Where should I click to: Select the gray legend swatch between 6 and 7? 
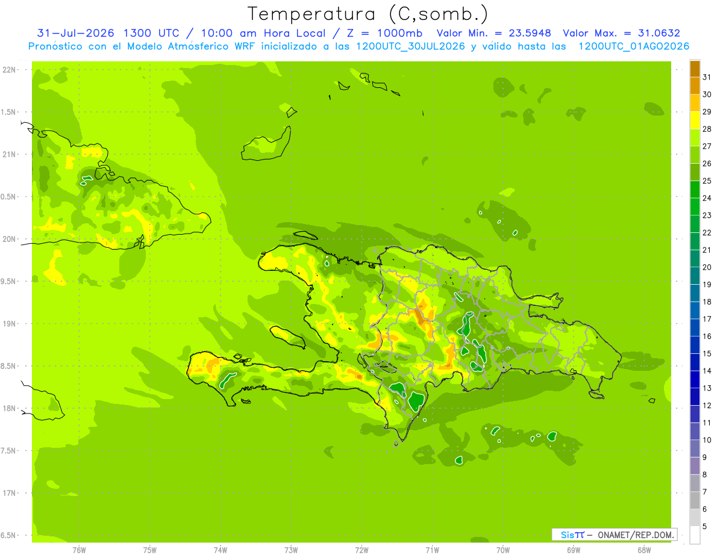[x=695, y=500]
